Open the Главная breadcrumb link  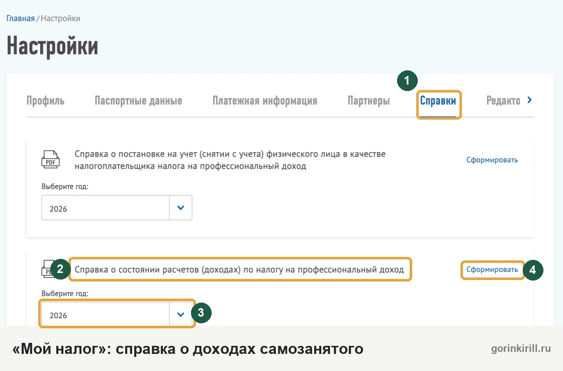click(x=21, y=18)
